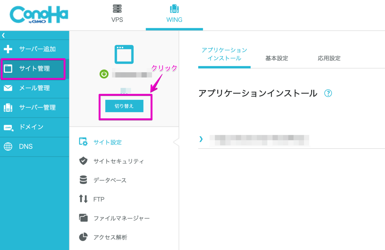Image resolution: width=385 pixels, height=250 pixels.
Task: Click the server icon for サーバー管理
Action: click(8, 108)
